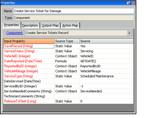Screen dimensions: 167x118
Task: Select DateServiced (Date/Time) property
Action: pyautogui.click(x=29, y=81)
